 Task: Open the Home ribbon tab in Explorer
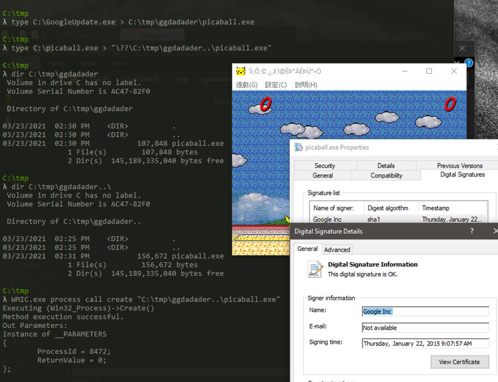pyautogui.click(x=56, y=63)
